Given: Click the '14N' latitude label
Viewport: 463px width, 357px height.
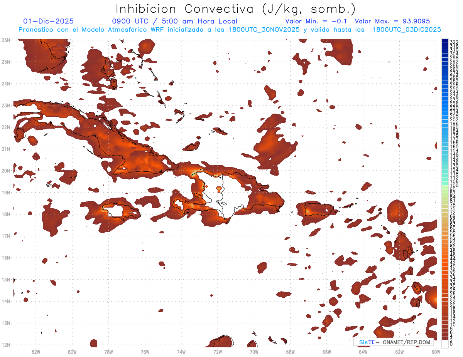Looking at the screenshot, I should point(6,301).
